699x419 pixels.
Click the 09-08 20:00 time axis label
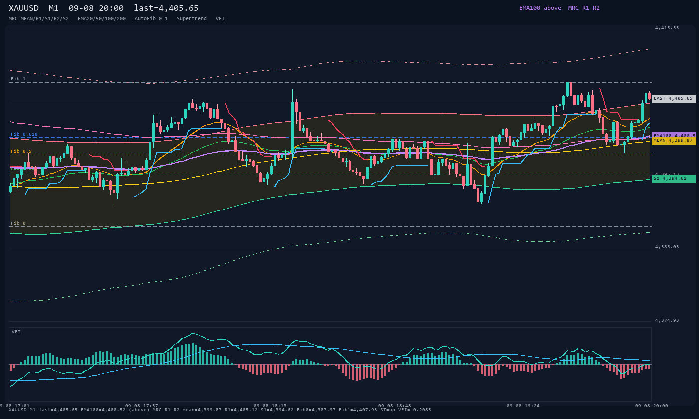click(x=652, y=406)
